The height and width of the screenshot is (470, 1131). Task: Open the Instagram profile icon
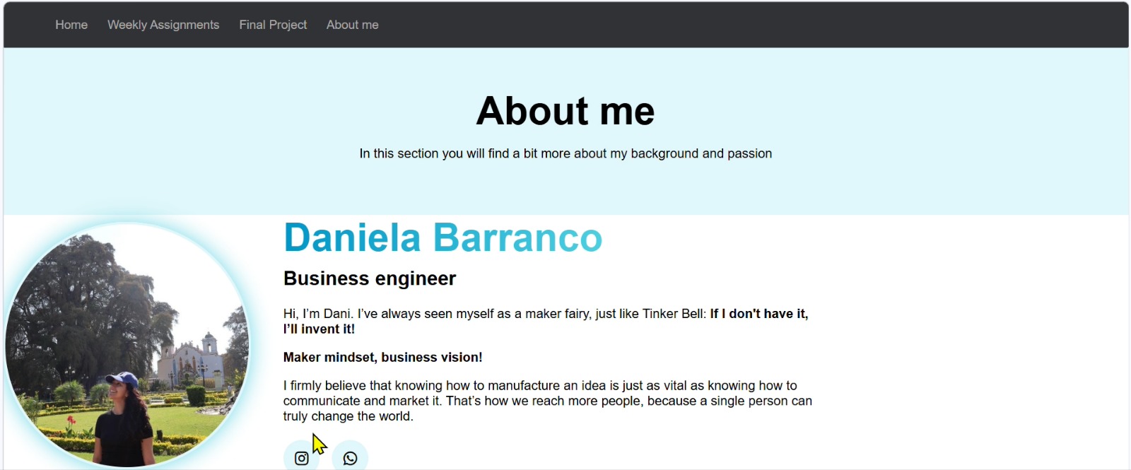[302, 458]
